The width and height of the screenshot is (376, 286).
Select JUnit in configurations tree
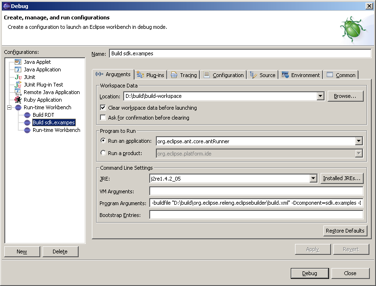click(29, 77)
